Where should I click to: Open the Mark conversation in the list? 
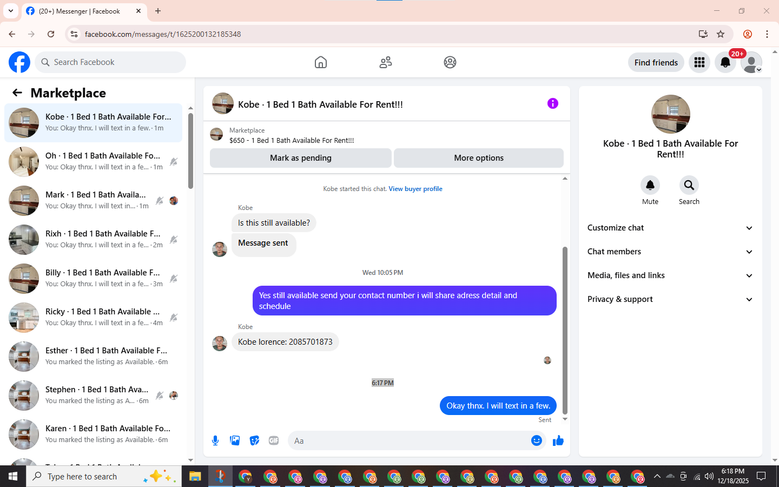tap(93, 201)
